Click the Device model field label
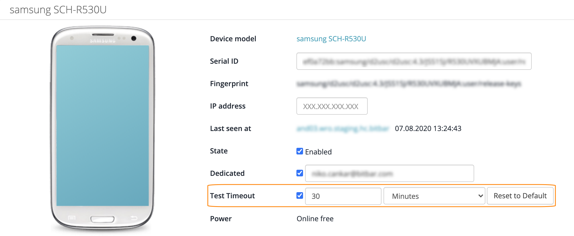 point(233,39)
